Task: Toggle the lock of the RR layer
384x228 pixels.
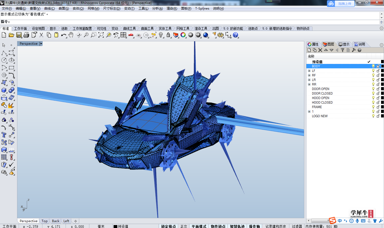Action: (378, 84)
